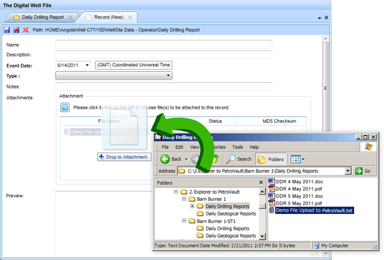Click the blue Save record icon
The height and width of the screenshot is (260, 384).
tap(7, 30)
